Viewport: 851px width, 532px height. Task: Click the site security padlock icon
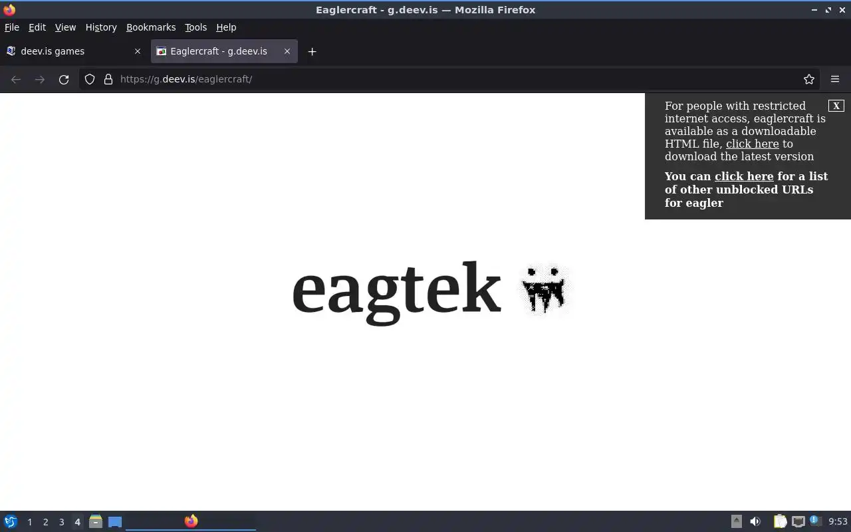(108, 79)
